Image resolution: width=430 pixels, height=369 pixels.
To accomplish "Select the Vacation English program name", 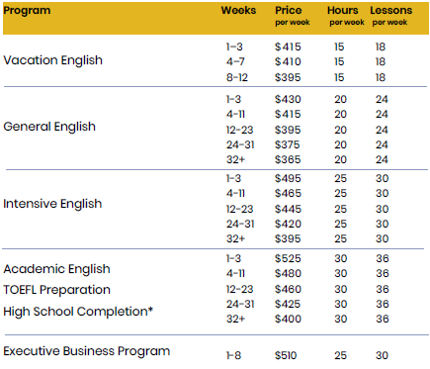I will pyautogui.click(x=53, y=60).
